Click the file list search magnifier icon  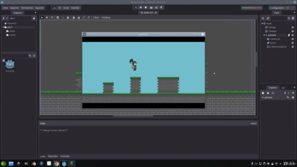click(x=30, y=56)
